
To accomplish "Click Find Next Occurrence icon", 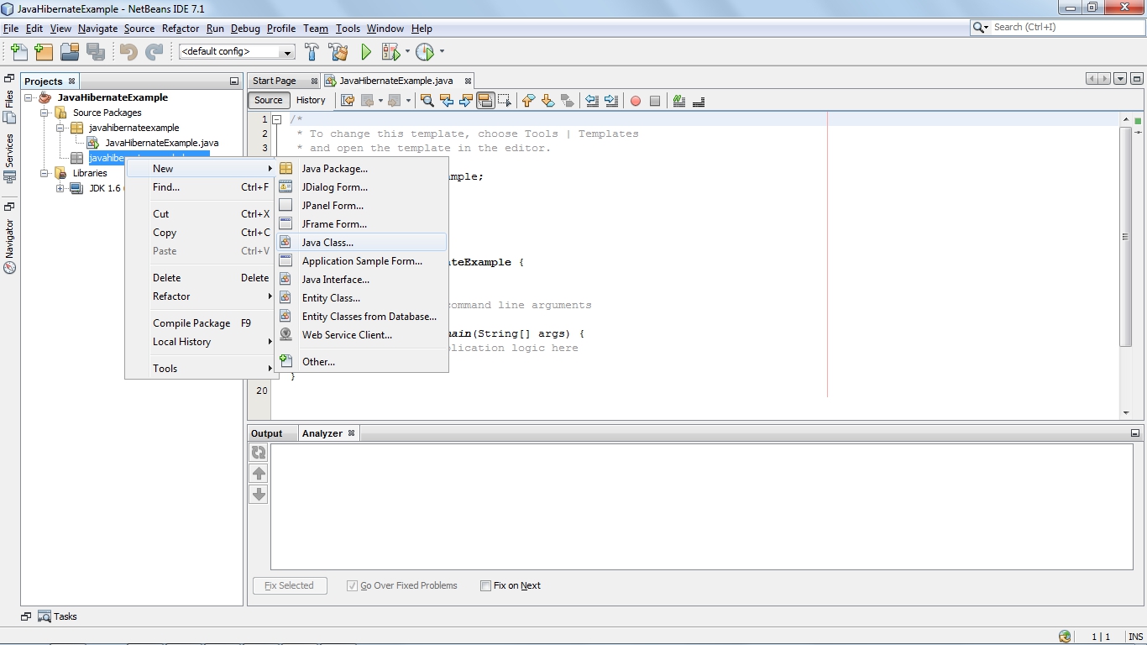I will click(x=466, y=101).
